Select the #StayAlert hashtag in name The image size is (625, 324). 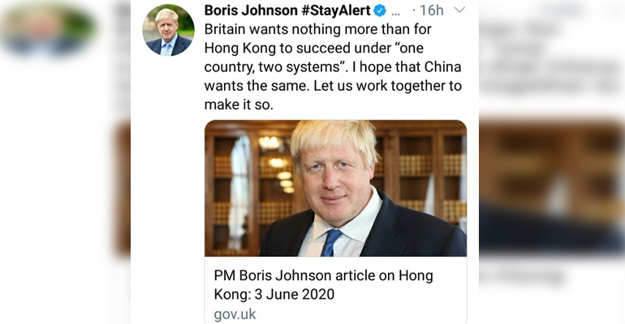pos(335,11)
